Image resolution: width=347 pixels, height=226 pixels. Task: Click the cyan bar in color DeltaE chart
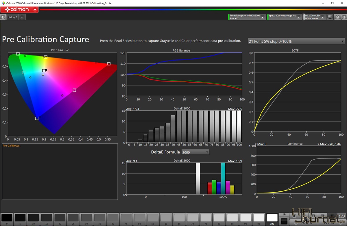click(223, 178)
